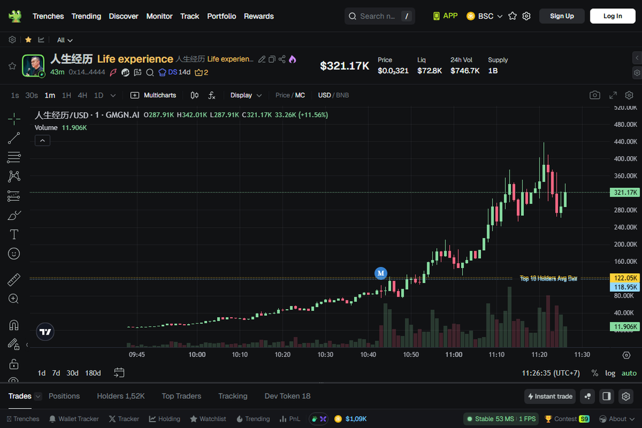This screenshot has width=642, height=428.
Task: Open the indicators fx button
Action: tap(212, 95)
